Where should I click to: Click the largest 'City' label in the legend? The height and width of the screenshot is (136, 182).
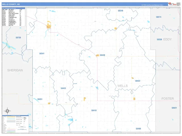pos(25,118)
